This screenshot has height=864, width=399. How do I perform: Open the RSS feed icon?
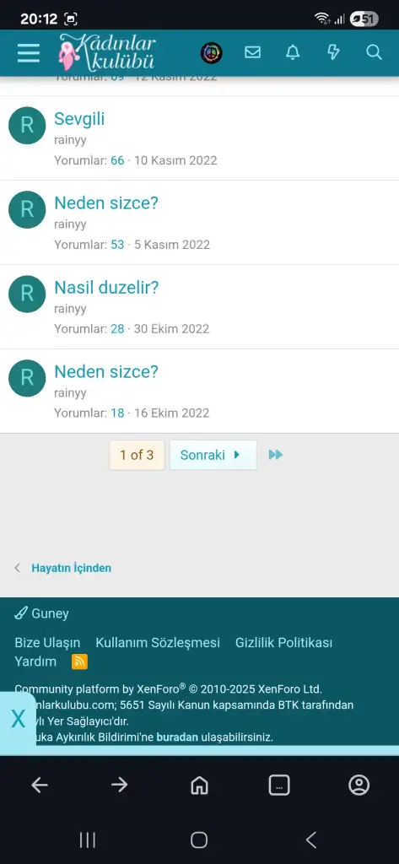pos(79,661)
